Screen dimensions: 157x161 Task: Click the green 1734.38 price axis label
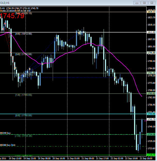point(151,134)
